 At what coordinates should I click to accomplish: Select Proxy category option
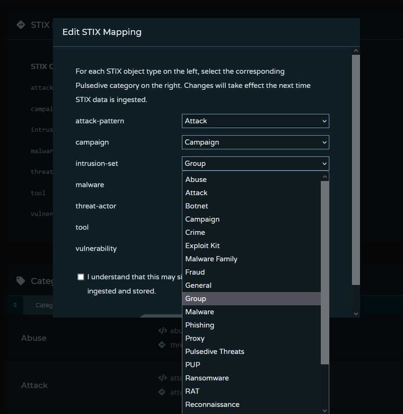[x=251, y=338]
